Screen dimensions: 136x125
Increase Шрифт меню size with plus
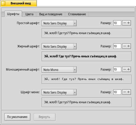[129, 92]
